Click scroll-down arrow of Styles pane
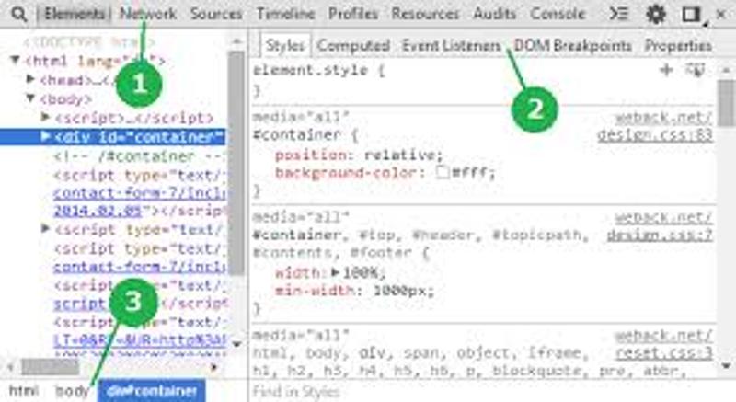This screenshot has width=736, height=402. coord(727,365)
